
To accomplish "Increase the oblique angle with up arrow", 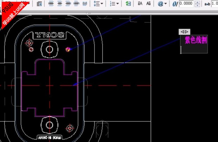I will click(x=197, y=2).
